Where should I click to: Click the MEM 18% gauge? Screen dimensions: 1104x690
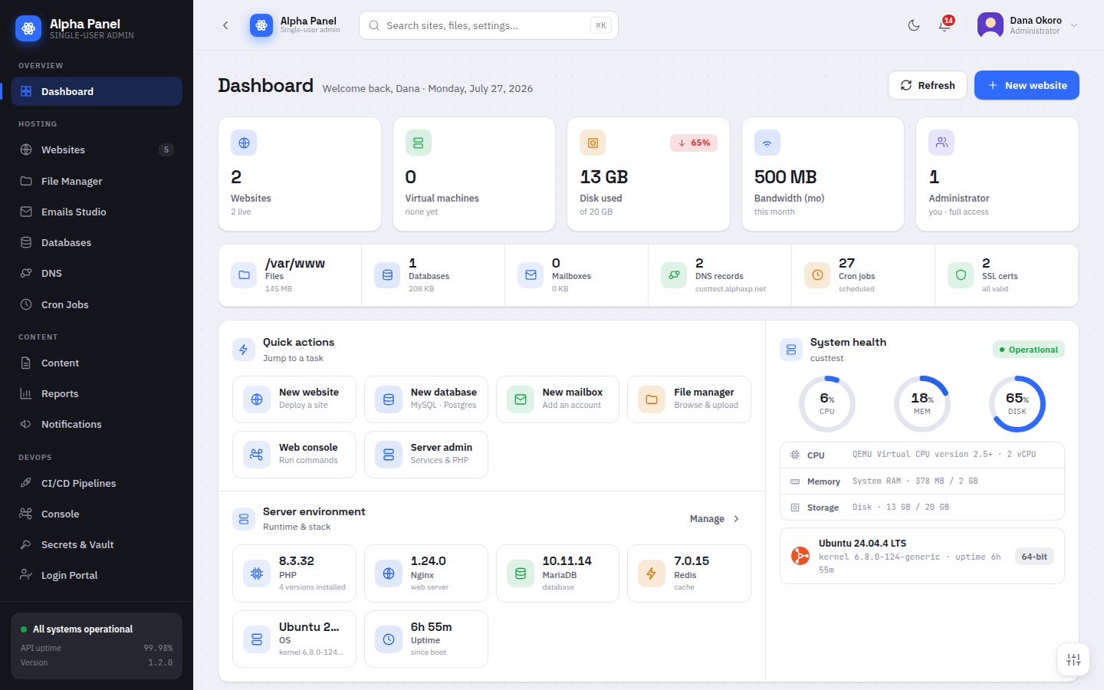(922, 404)
